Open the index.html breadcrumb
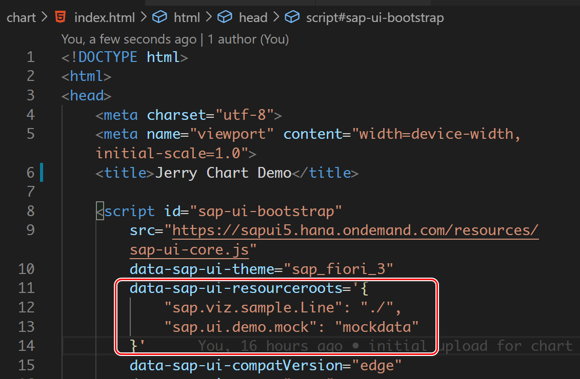Image resolution: width=580 pixels, height=379 pixels. click(105, 17)
